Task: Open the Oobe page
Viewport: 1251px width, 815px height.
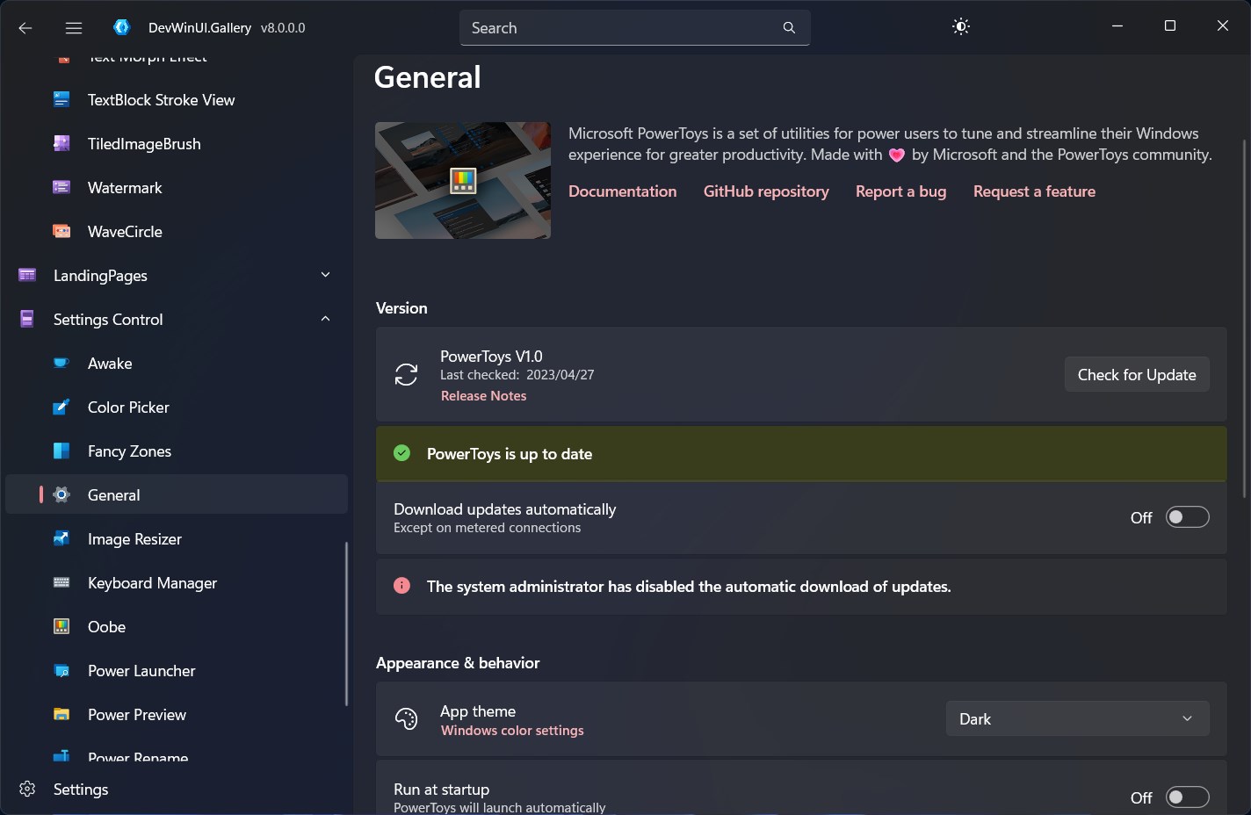Action: click(x=177, y=627)
